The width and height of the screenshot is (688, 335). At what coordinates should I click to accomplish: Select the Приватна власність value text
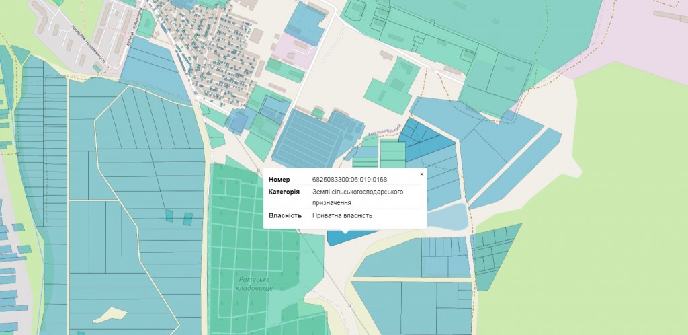(342, 216)
